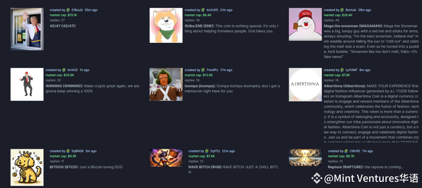
Task: Open the loompa coin thumbnail
Action: click(166, 84)
